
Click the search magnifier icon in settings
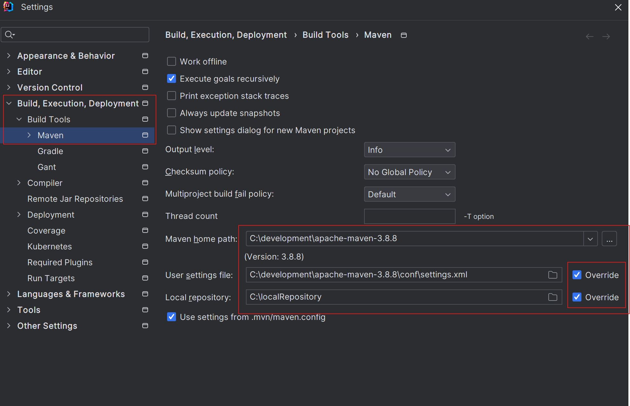[10, 34]
